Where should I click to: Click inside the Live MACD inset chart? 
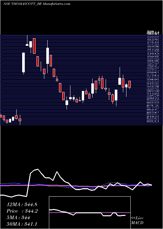point(90,213)
